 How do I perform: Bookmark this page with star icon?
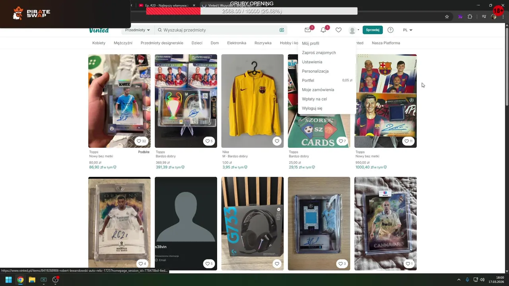click(447, 17)
